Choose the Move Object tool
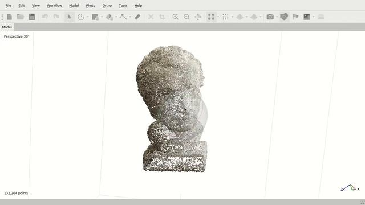365x205 pixels. pos(109,17)
